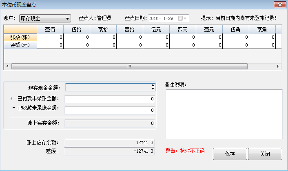Focus the 已收款未录账金额 input field
The image size is (288, 171).
tap(109, 110)
